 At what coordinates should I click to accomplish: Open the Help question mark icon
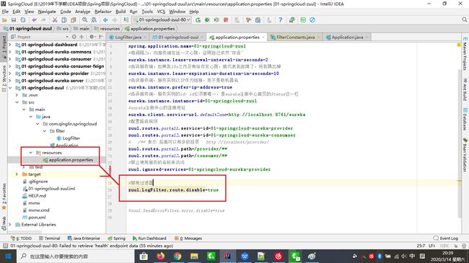(x=280, y=20)
